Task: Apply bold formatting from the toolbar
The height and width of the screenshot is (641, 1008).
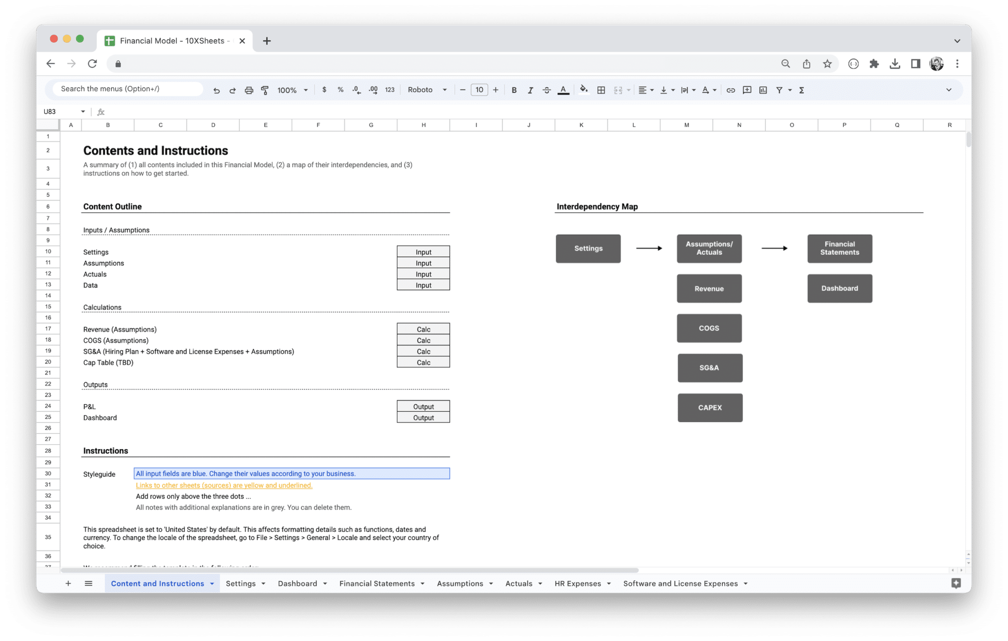Action: point(514,90)
